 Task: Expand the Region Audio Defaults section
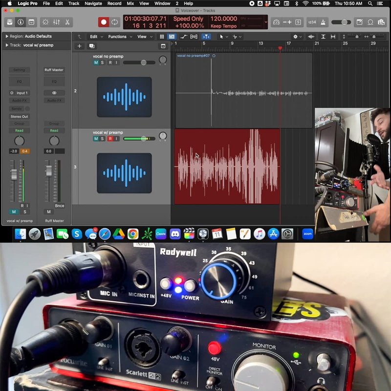coord(7,36)
